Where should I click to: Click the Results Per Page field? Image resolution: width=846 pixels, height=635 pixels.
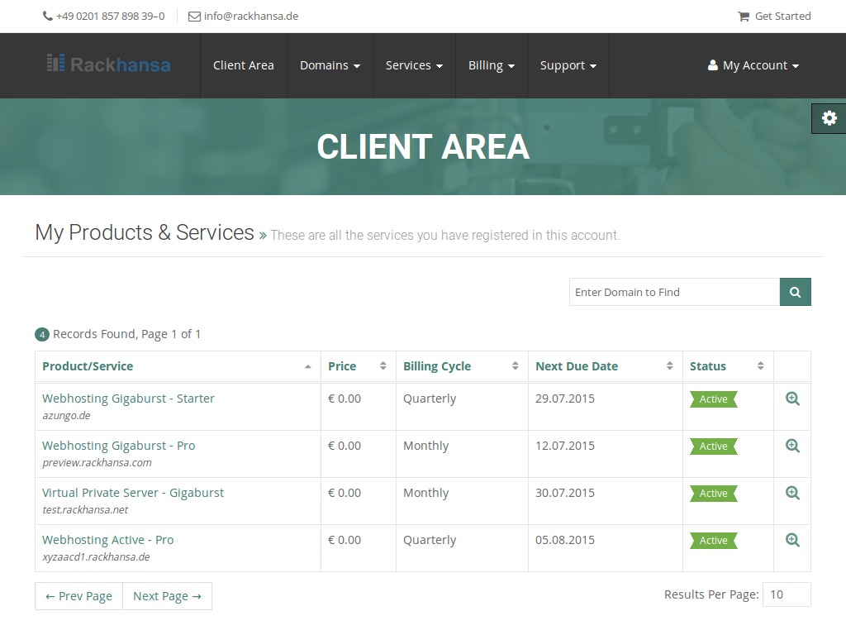click(787, 594)
